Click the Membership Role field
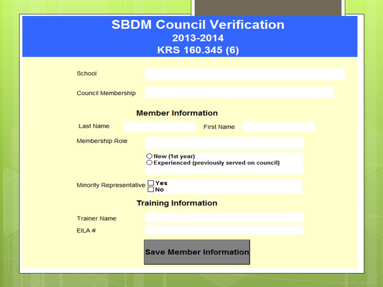The image size is (383, 287). click(224, 143)
